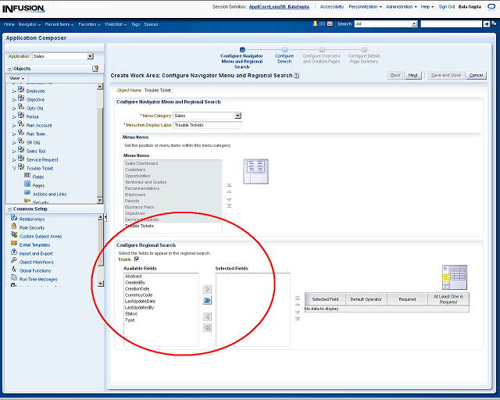Screen dimensions: 500x400
Task: Click the Next button
Action: point(412,75)
